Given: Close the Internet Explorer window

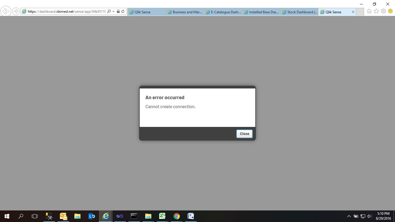Looking at the screenshot, I should [x=388, y=4].
